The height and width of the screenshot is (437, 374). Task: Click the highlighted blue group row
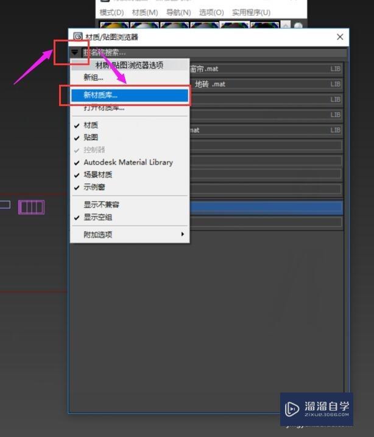(266, 207)
